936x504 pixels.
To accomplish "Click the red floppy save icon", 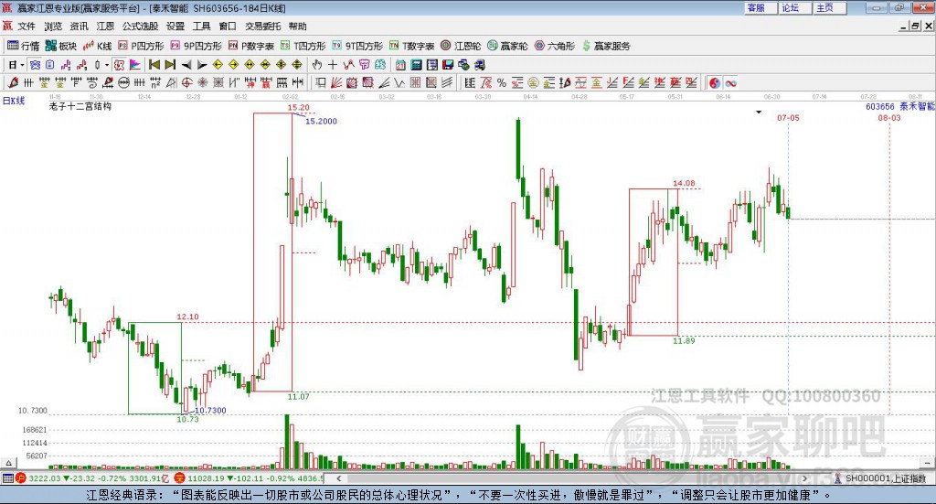I will pyautogui.click(x=448, y=65).
